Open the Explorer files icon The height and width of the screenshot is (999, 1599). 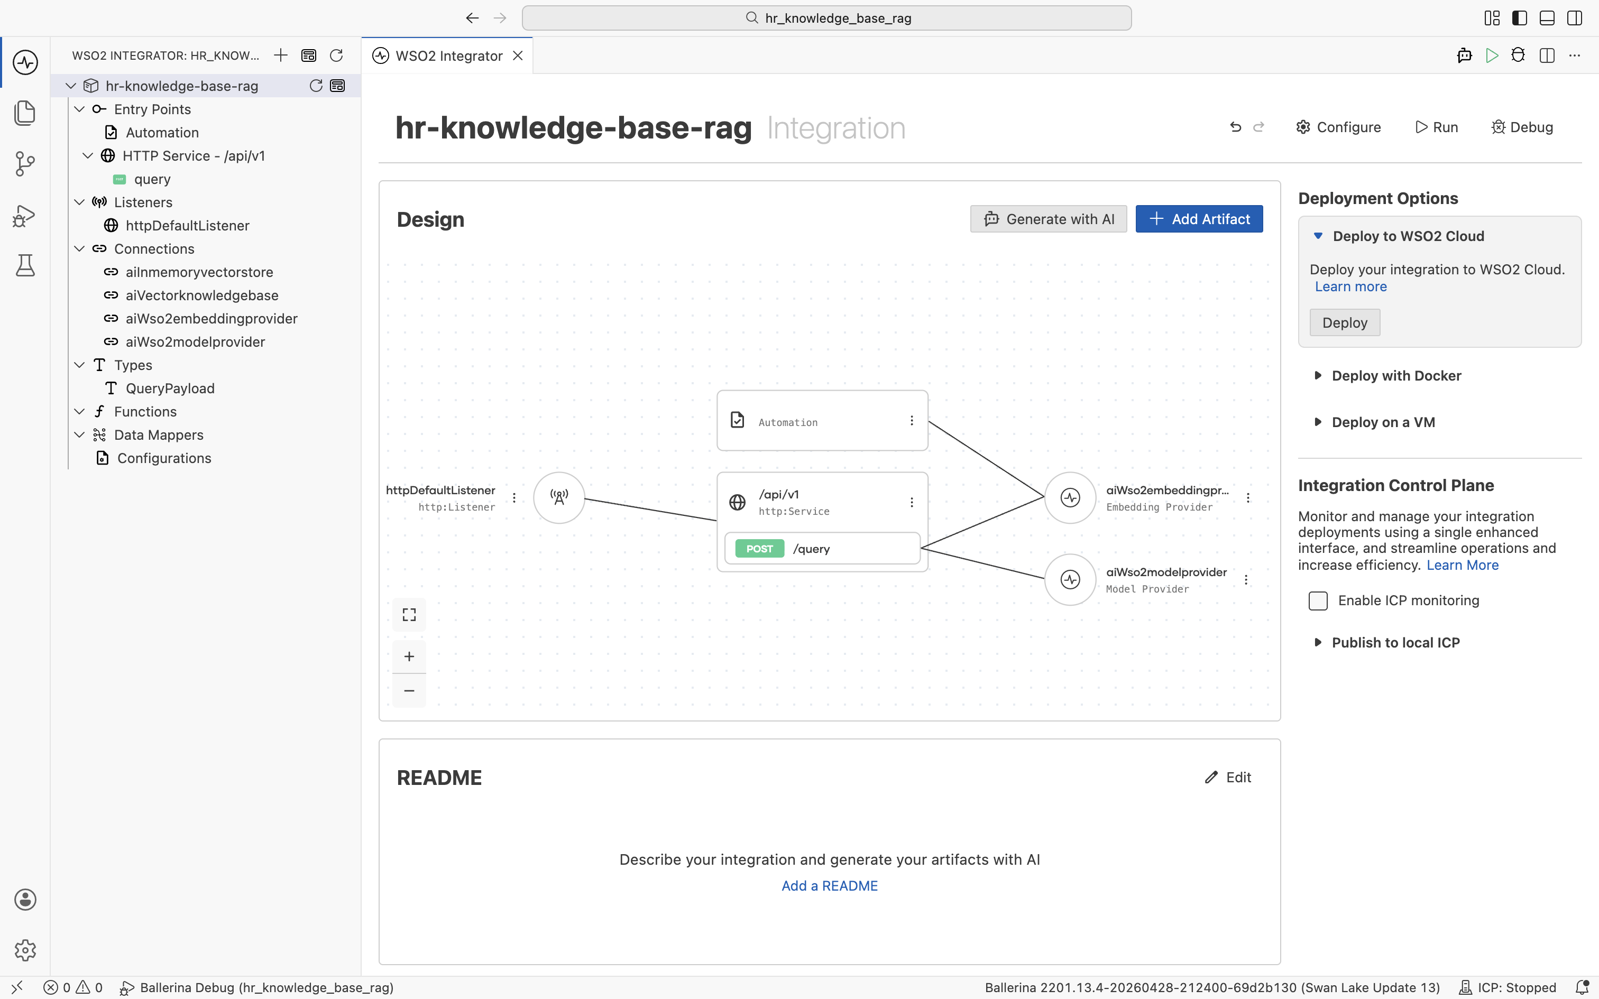click(25, 113)
